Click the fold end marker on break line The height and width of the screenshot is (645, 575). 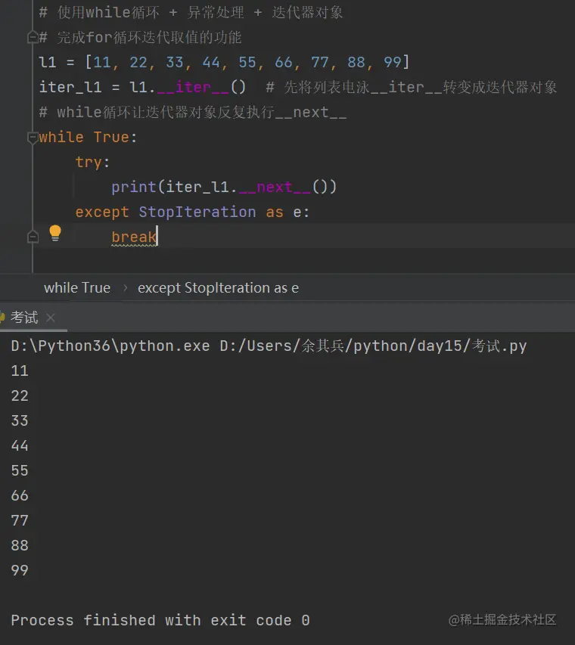pos(33,237)
